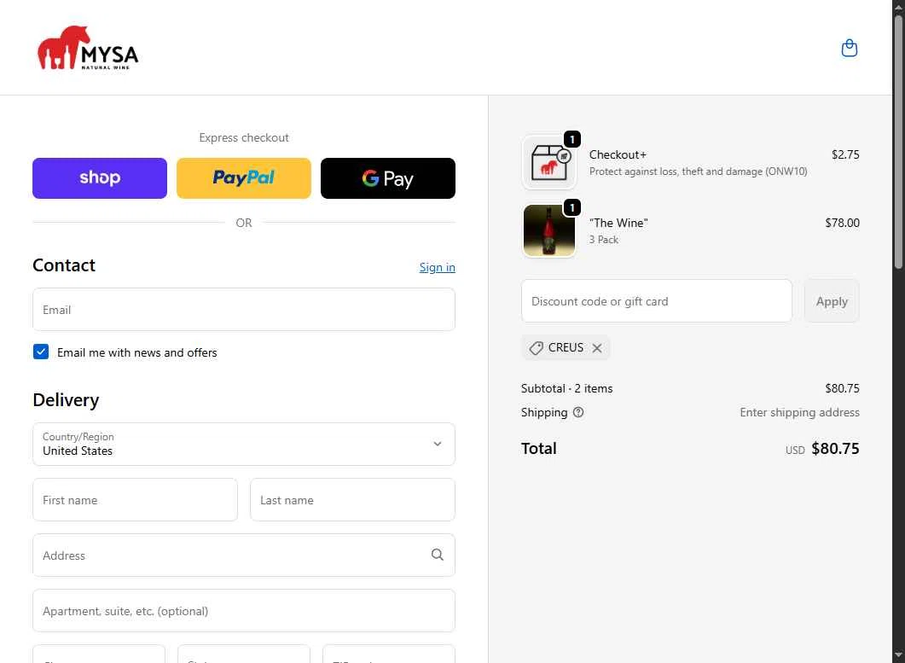Viewport: 905px width, 663px height.
Task: Select the Checkout+ item name
Action: 618,154
